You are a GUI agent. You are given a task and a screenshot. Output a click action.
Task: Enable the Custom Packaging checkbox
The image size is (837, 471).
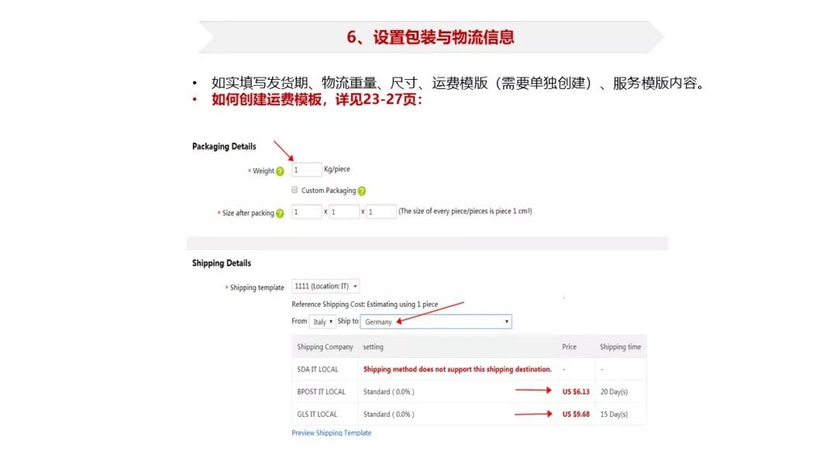pos(294,190)
